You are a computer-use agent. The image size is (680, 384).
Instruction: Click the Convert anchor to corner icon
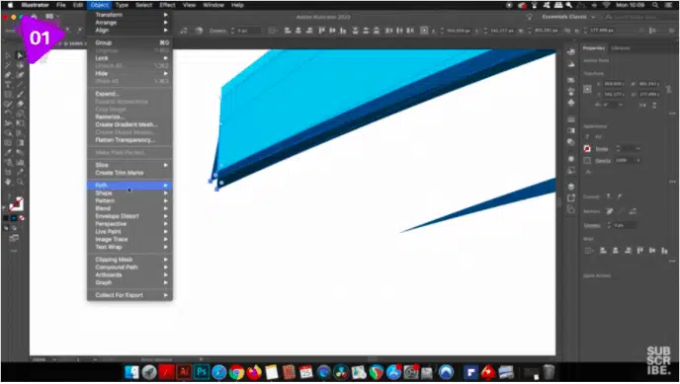pyautogui.click(x=609, y=196)
